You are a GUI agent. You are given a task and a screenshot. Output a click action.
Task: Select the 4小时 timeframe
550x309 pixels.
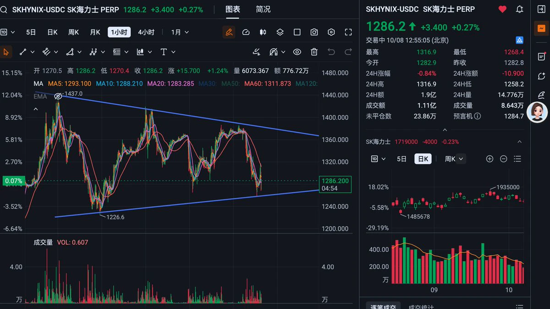tap(146, 32)
